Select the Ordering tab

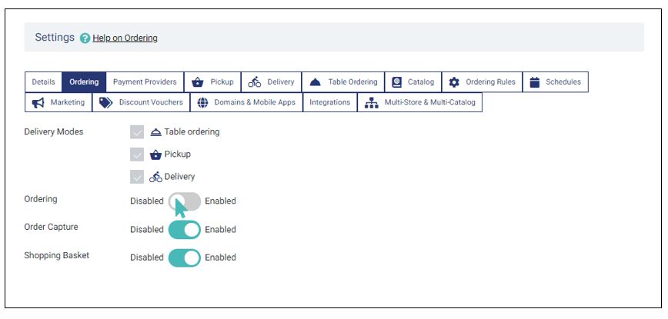point(84,81)
